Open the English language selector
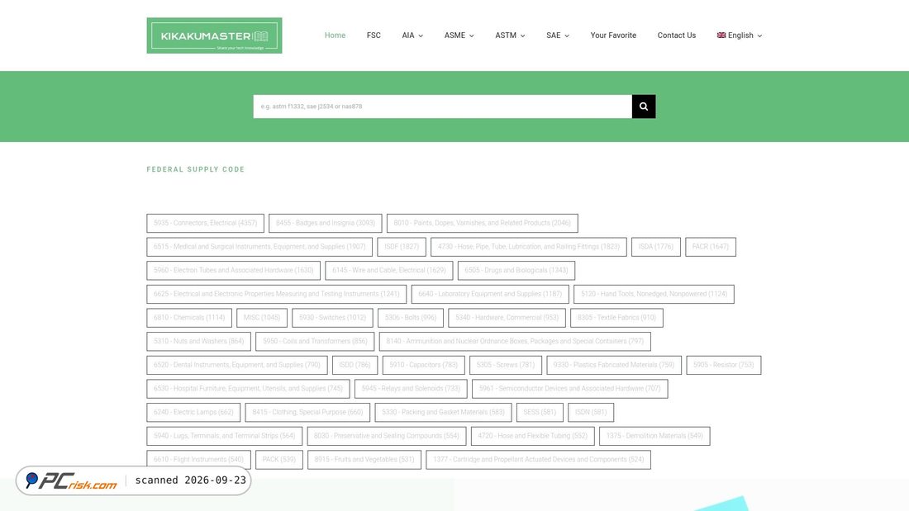This screenshot has height=511, width=909. coord(740,35)
